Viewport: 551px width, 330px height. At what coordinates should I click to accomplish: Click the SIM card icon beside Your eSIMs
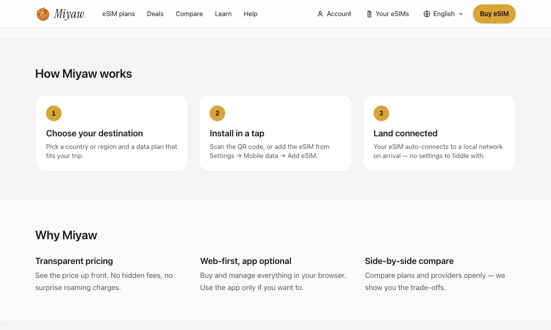click(x=369, y=14)
